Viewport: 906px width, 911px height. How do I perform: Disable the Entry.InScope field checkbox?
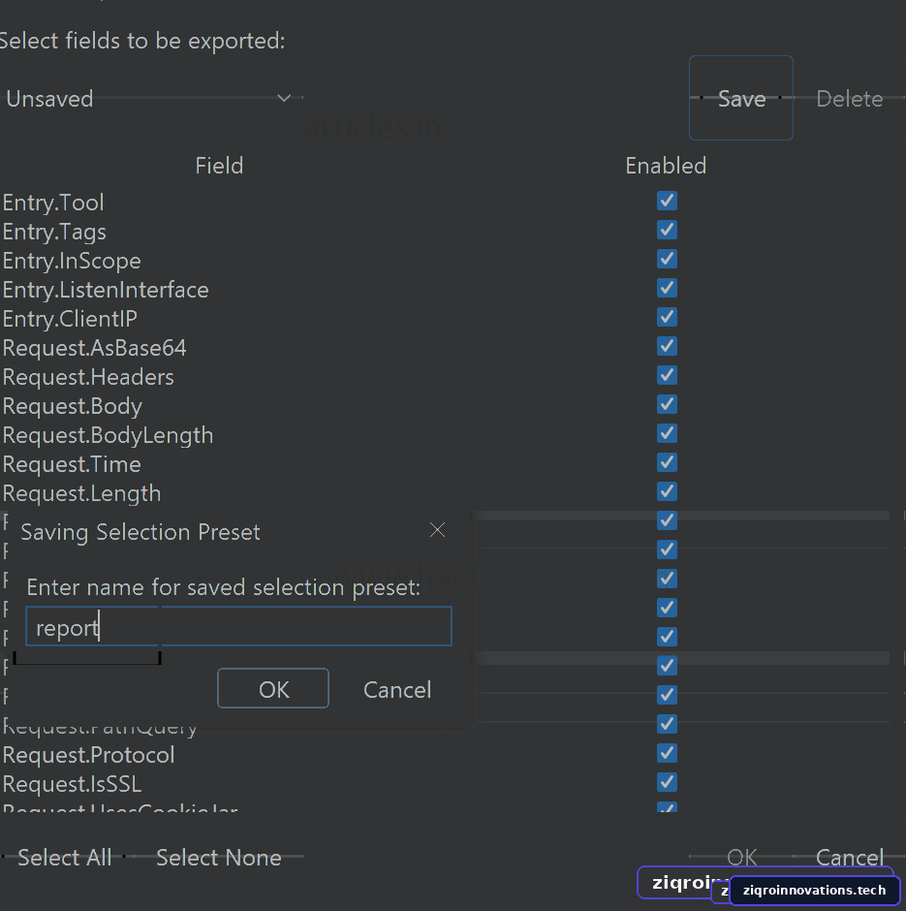667,259
